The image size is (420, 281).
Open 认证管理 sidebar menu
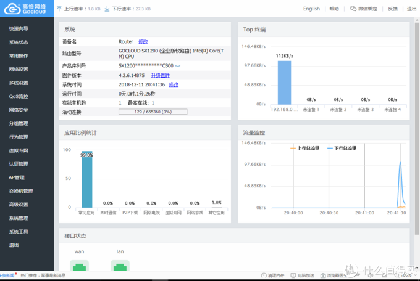(19, 164)
